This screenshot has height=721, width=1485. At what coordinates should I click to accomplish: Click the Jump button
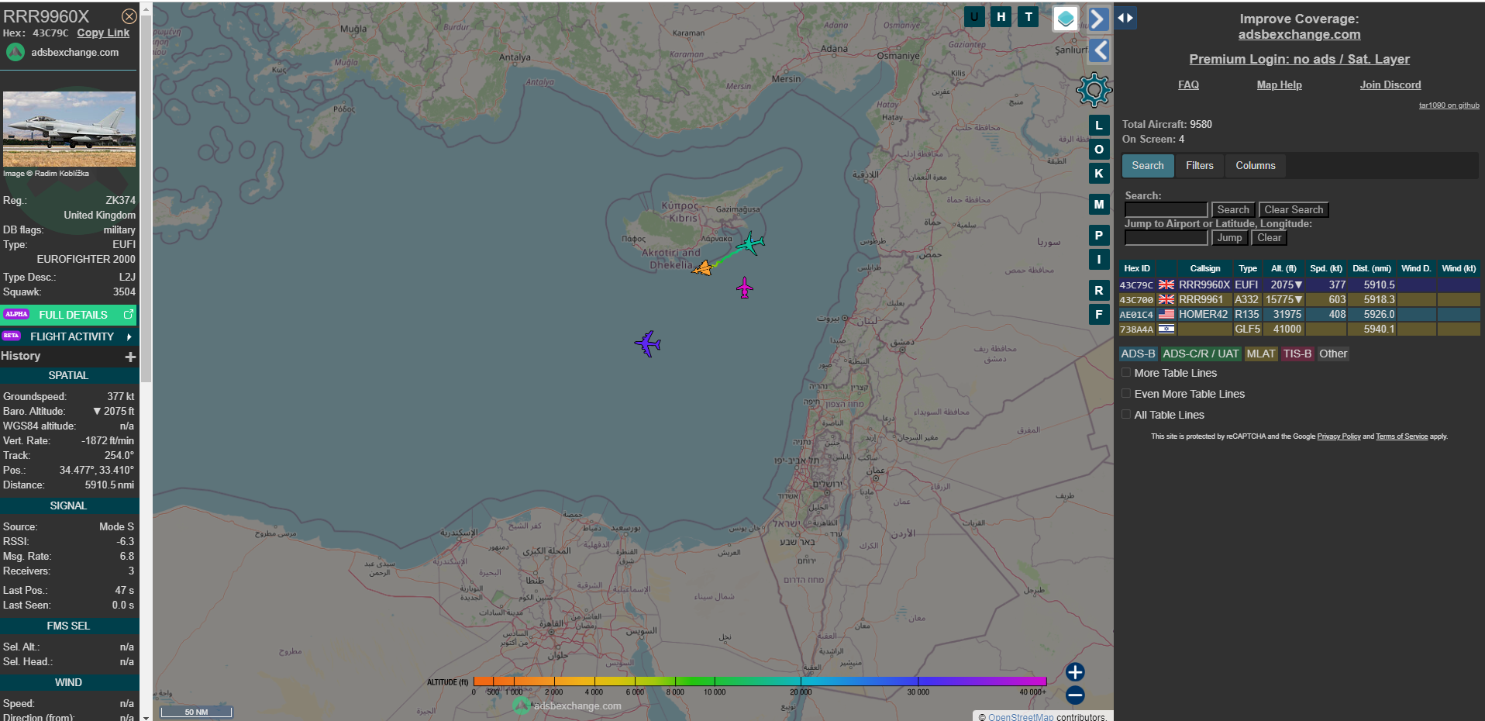[x=1229, y=238]
